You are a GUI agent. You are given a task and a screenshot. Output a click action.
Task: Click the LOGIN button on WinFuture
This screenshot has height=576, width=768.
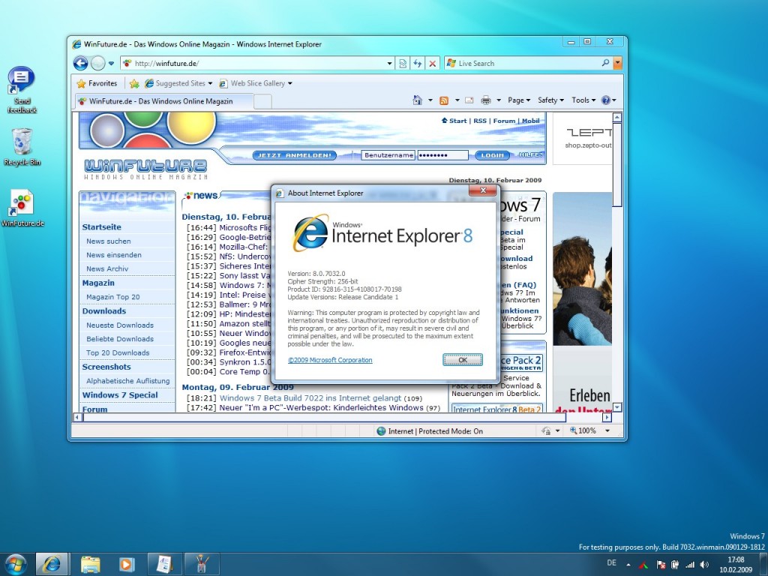coord(492,155)
